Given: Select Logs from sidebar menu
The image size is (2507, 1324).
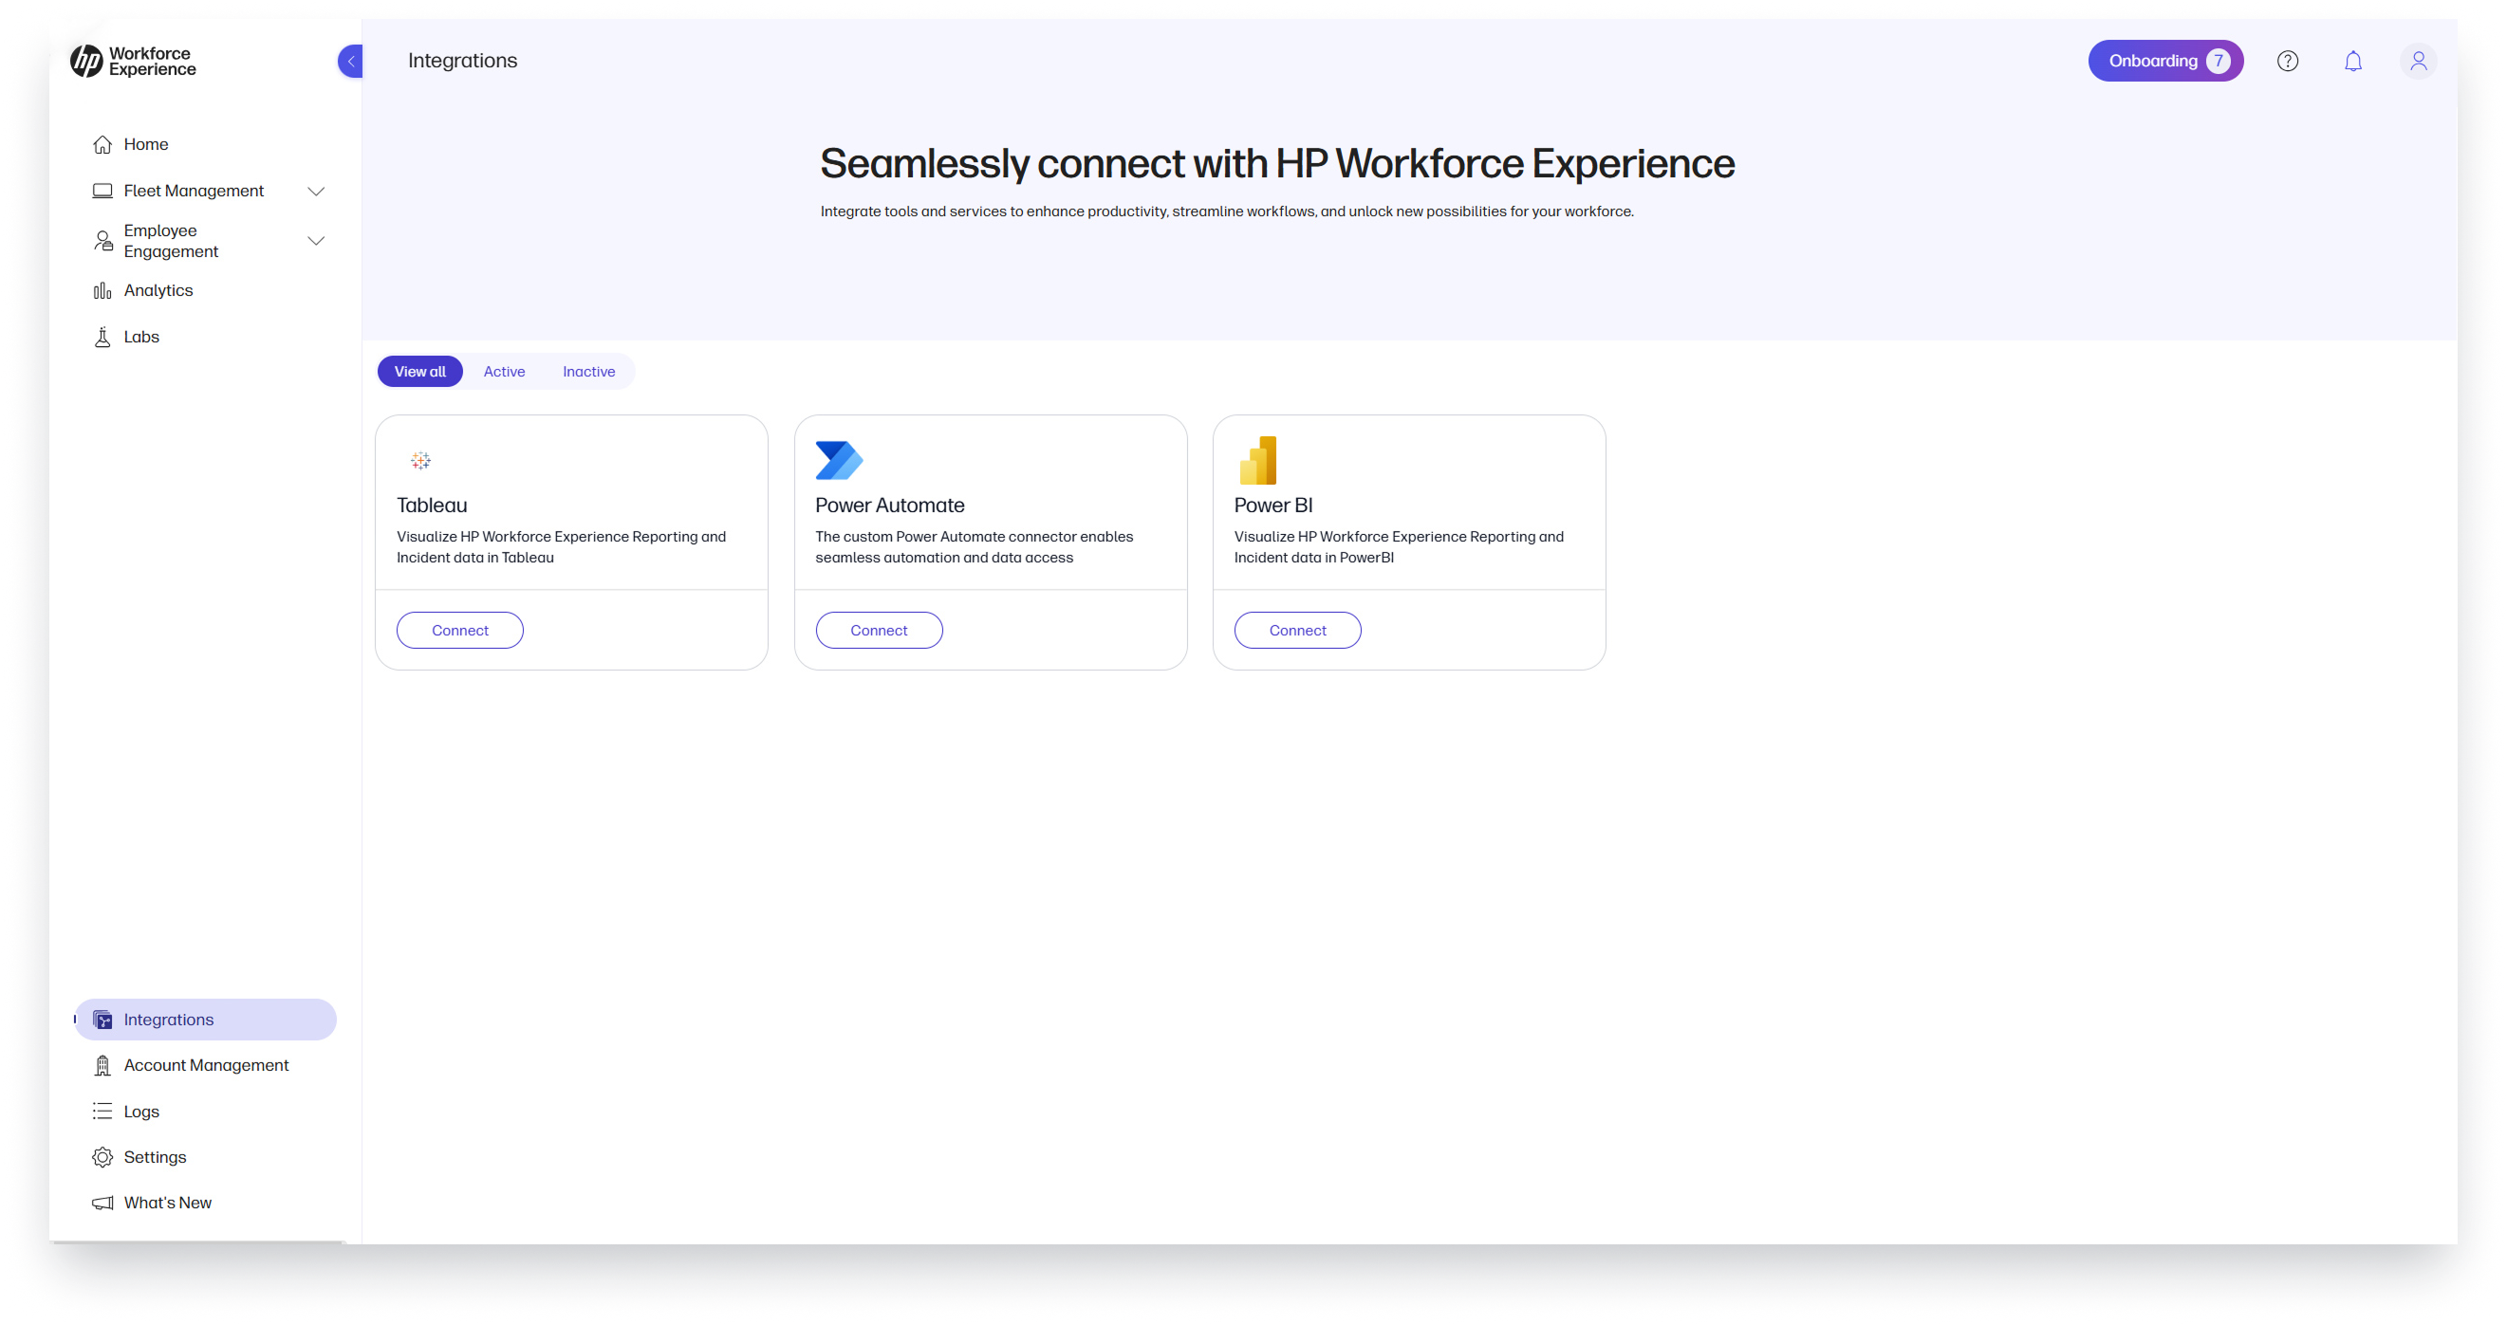Looking at the screenshot, I should [141, 1111].
